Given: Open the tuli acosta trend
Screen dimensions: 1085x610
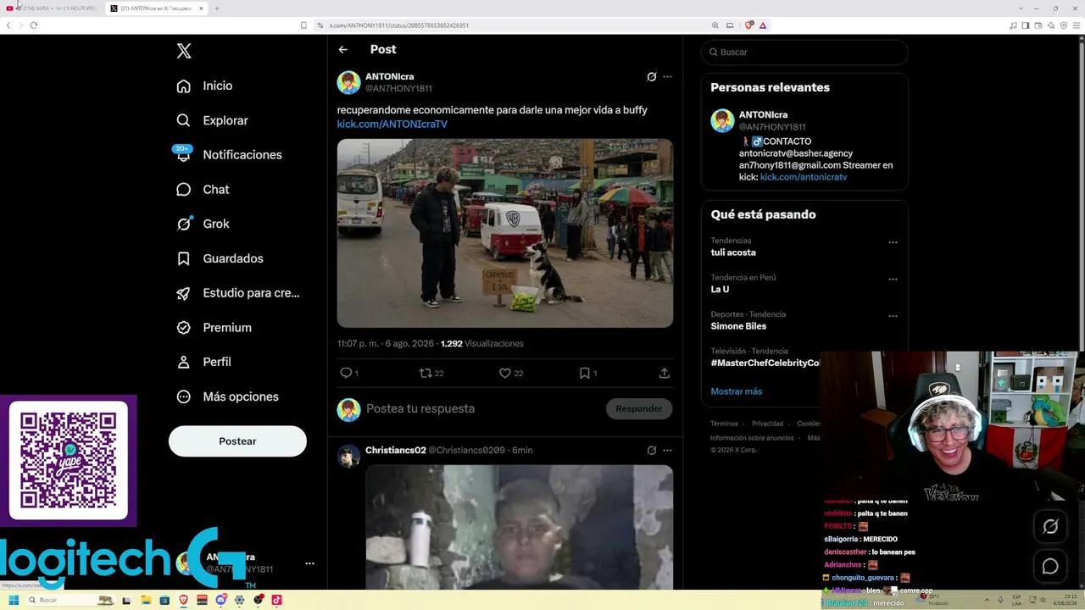Looking at the screenshot, I should (733, 252).
